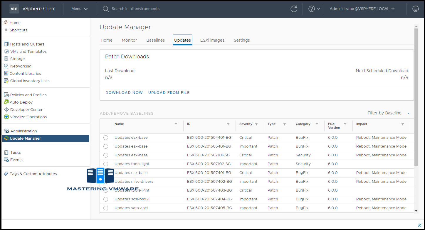Expand the bottom panel double chevron

(419, 225)
